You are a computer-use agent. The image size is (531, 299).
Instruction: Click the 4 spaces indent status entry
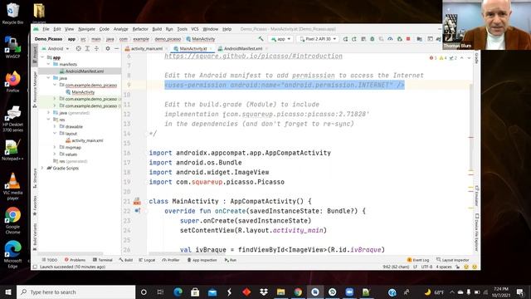pyautogui.click(x=444, y=267)
